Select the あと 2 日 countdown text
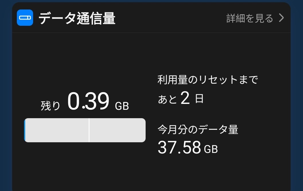Viewport: 303px width, 191px height. 181,98
